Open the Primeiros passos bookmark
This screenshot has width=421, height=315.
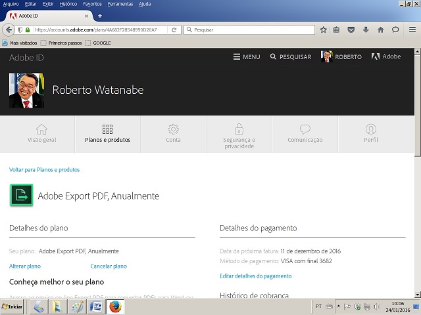(x=61, y=43)
